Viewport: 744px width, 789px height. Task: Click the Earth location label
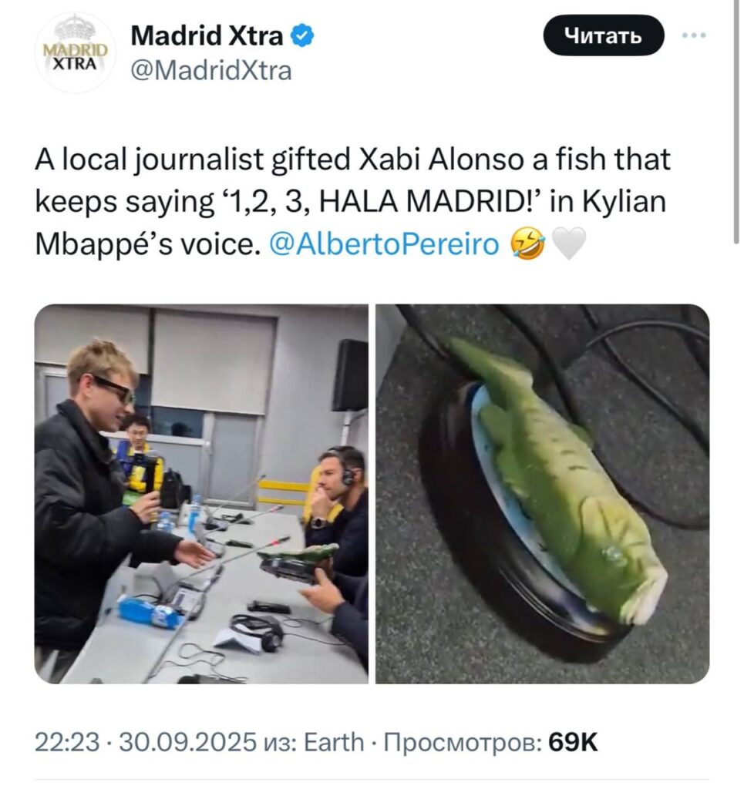335,742
